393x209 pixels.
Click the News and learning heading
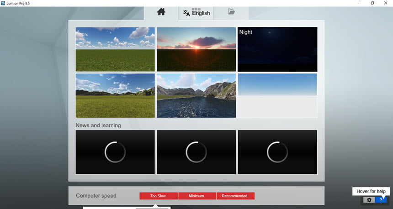pos(98,125)
